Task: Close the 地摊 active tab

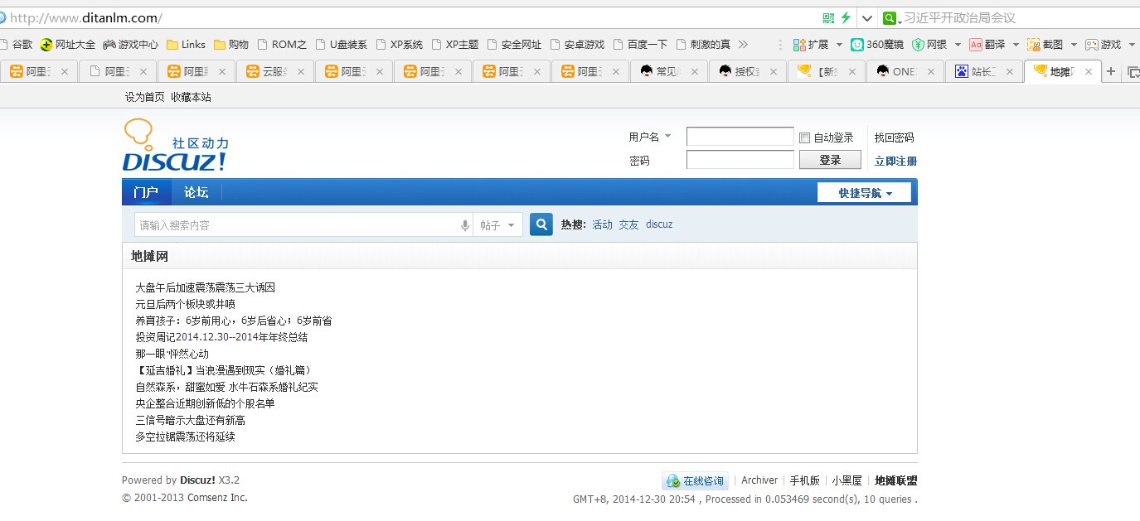Action: pyautogui.click(x=1088, y=72)
